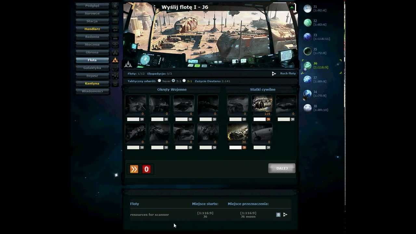Image resolution: width=416 pixels, height=234 pixels.
Task: Open the Badania research page
Action: tap(92, 37)
